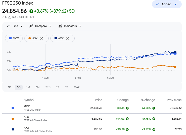Click the orange ASX endpoint on chart
The height and width of the screenshot is (135, 186).
coord(175,67)
